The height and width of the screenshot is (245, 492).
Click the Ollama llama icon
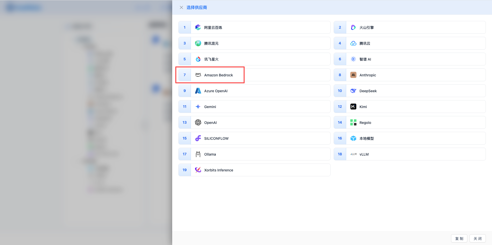pyautogui.click(x=198, y=154)
